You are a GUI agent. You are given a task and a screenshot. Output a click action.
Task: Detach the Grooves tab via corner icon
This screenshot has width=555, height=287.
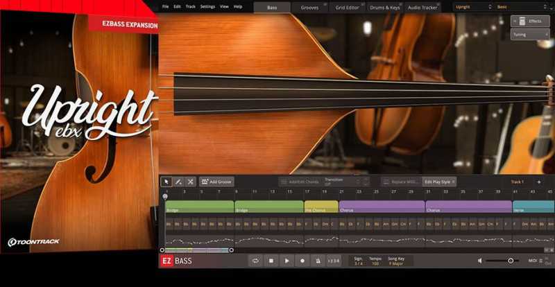point(325,4)
